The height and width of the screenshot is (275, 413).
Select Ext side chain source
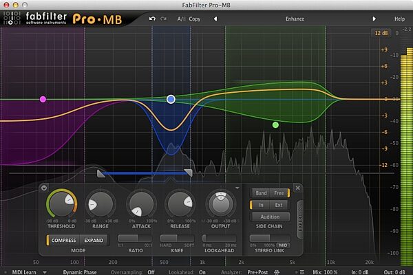coord(279,205)
